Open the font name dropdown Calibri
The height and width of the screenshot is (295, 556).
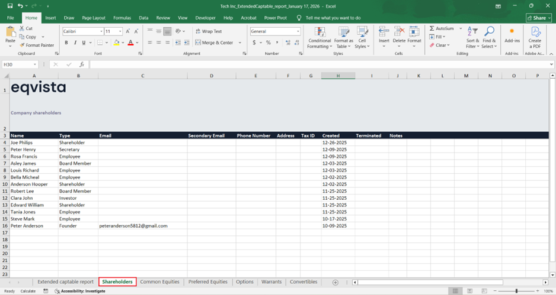click(x=101, y=31)
